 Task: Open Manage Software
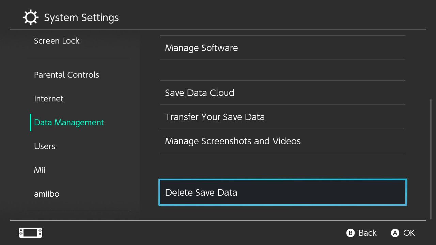(x=201, y=48)
